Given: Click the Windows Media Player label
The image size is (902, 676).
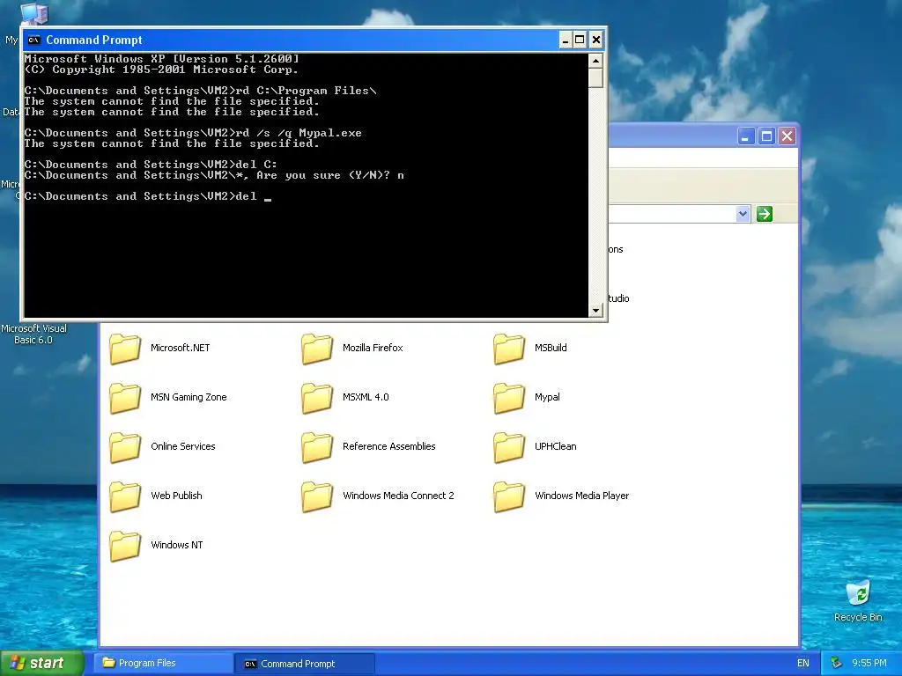Looking at the screenshot, I should (581, 496).
